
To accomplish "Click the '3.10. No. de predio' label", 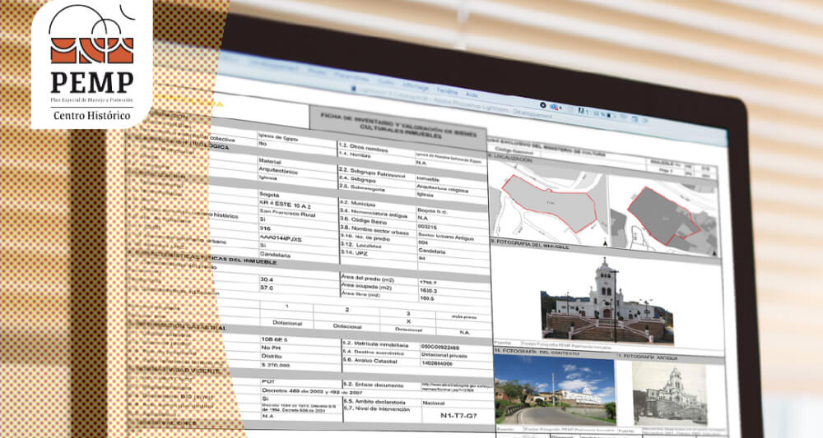I will (365, 237).
